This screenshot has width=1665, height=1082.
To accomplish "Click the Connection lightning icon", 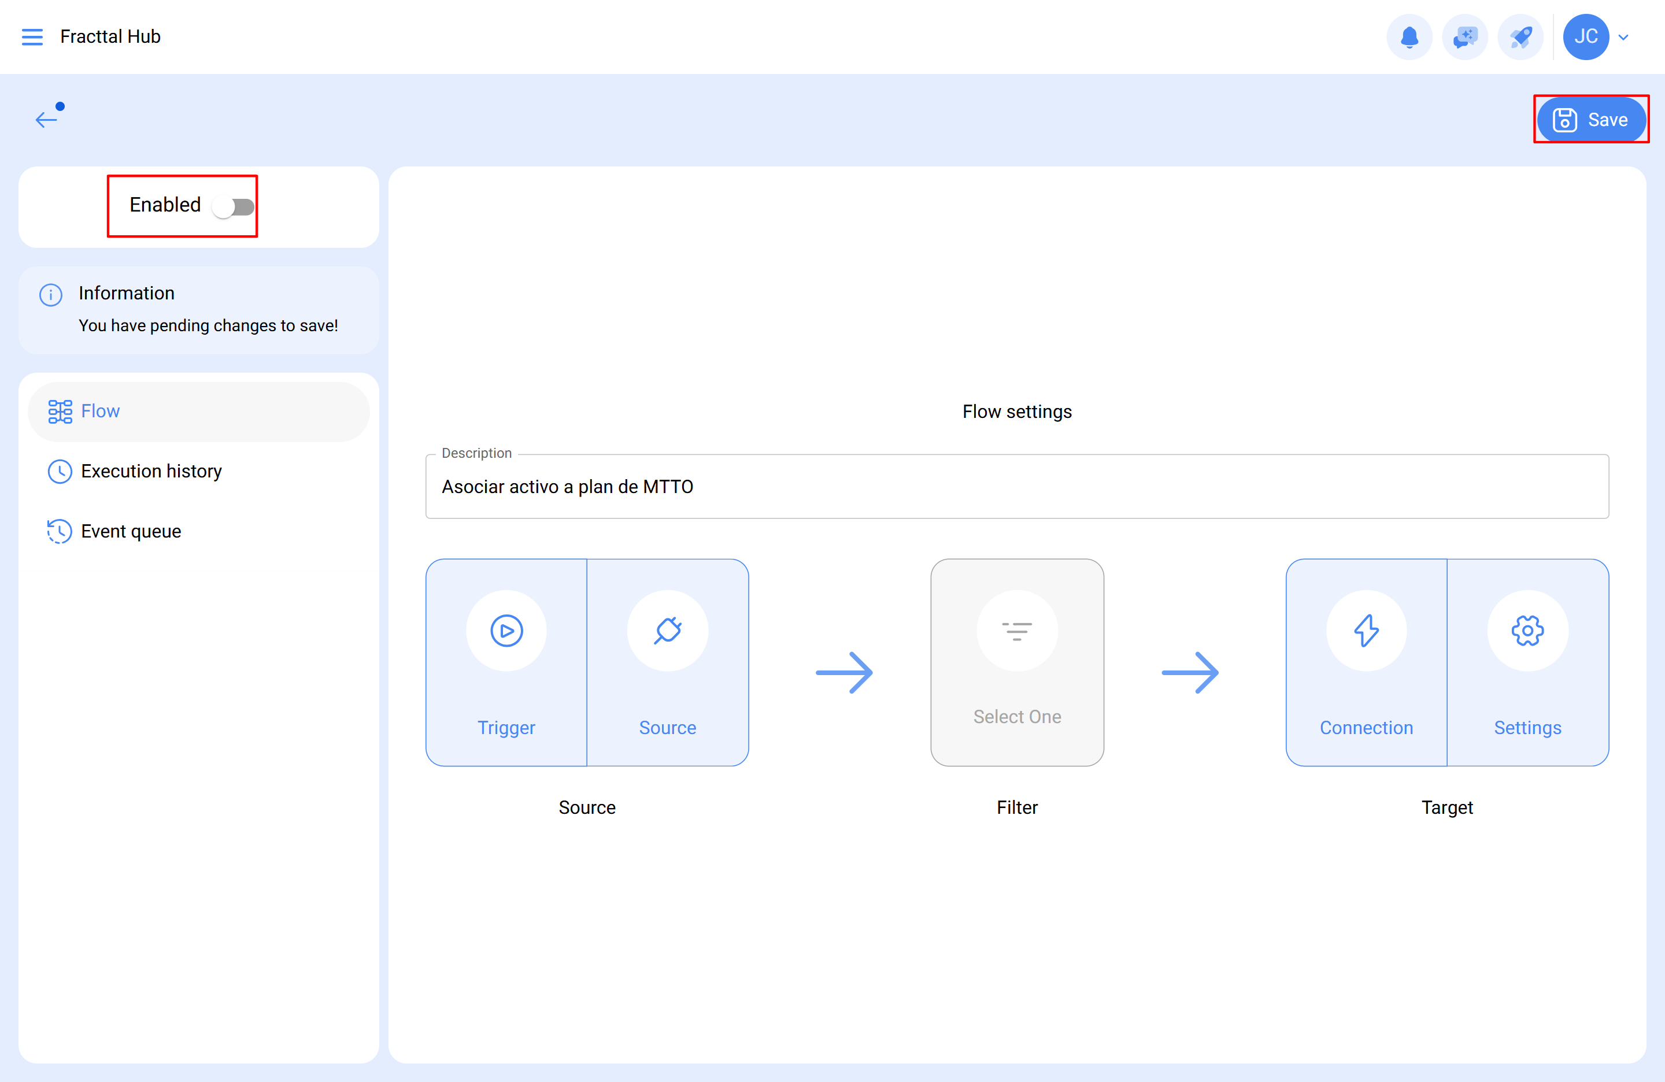I will [1366, 630].
